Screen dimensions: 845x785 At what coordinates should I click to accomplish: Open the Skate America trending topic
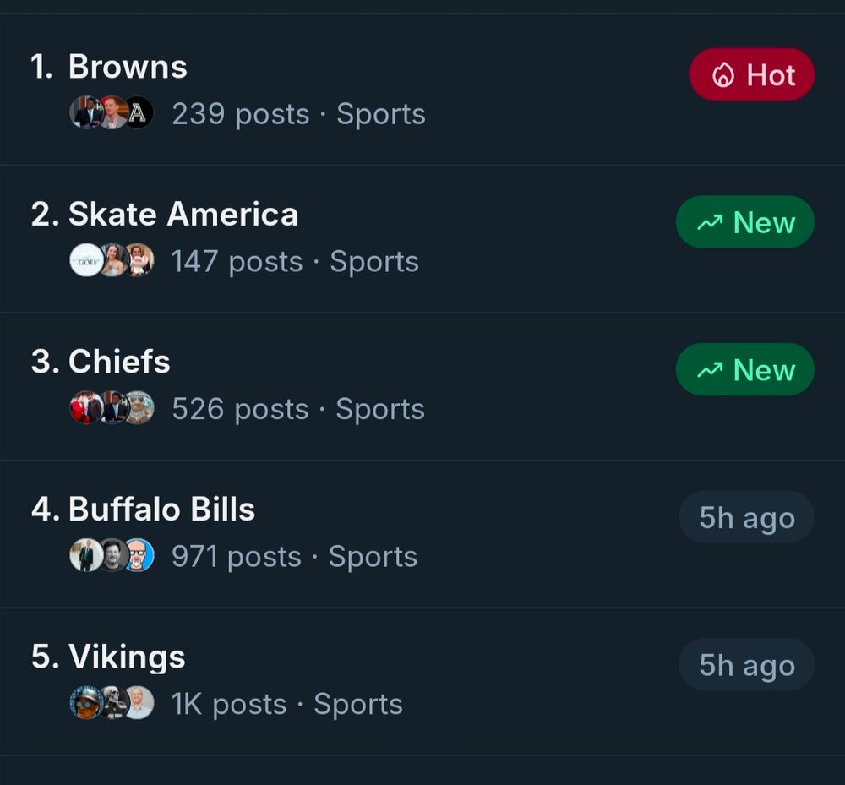183,215
